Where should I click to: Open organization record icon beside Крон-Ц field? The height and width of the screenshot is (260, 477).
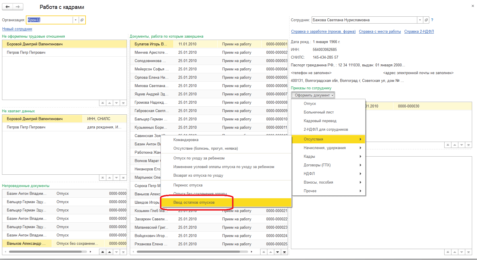(82, 20)
